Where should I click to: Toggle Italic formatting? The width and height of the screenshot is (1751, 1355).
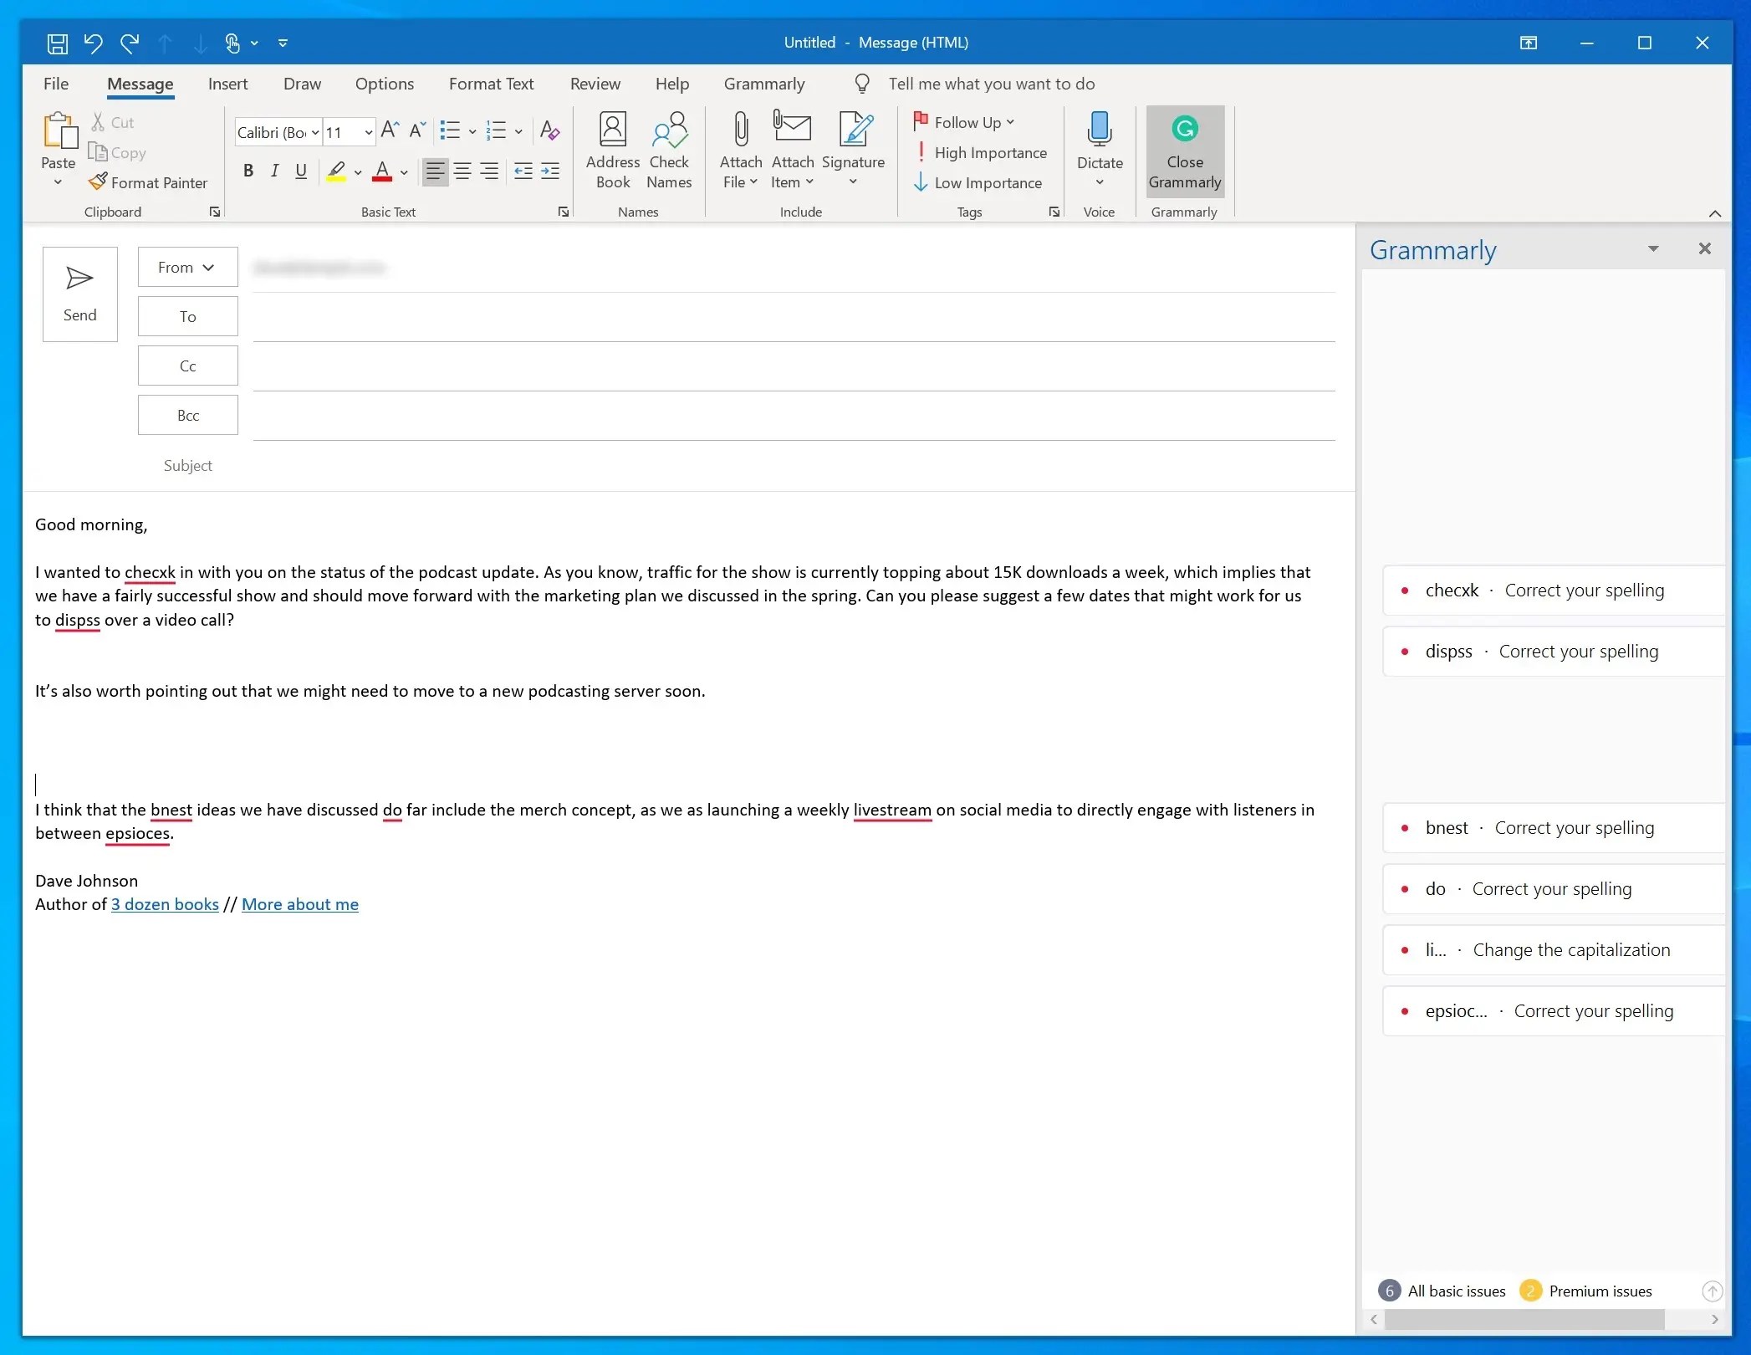tap(274, 171)
